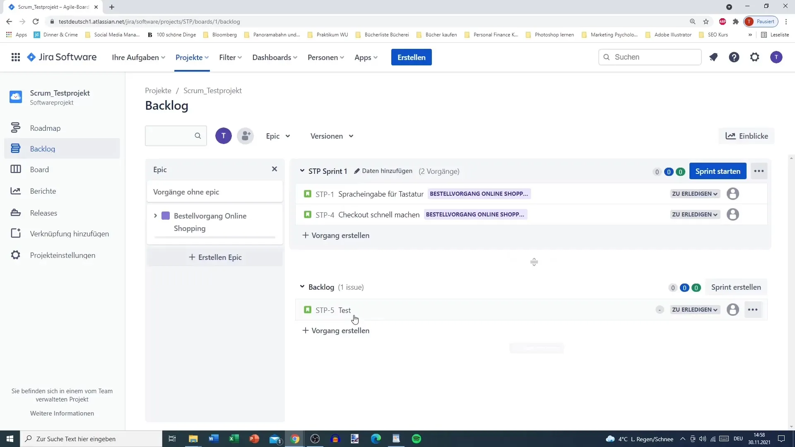Select Ihre Aufgaben menu item

[x=138, y=57]
